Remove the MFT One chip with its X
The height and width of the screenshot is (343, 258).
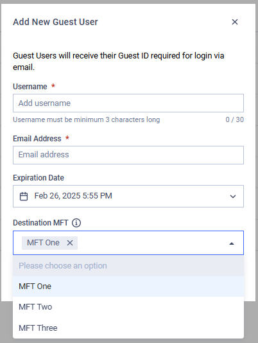[x=70, y=243]
